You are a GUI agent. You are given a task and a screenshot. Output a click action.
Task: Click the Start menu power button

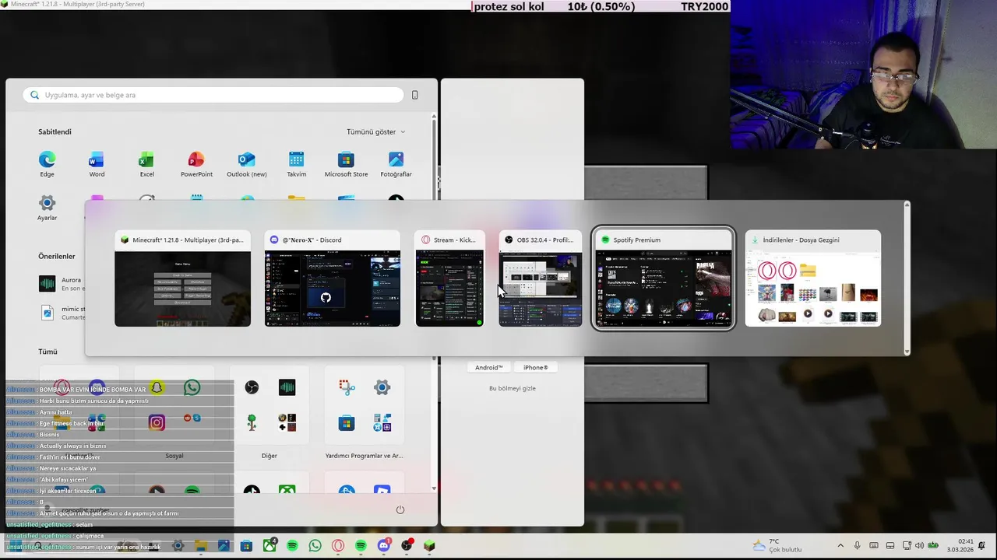400,509
